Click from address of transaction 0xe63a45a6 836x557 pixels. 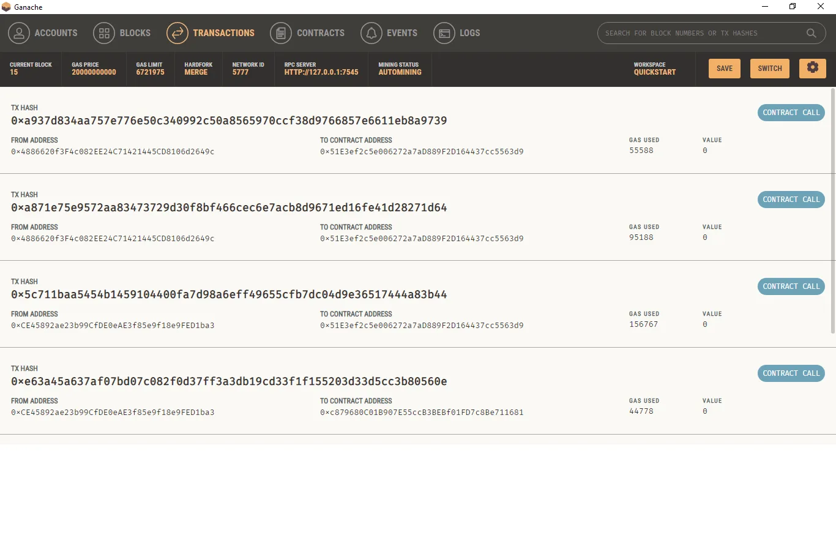point(113,413)
